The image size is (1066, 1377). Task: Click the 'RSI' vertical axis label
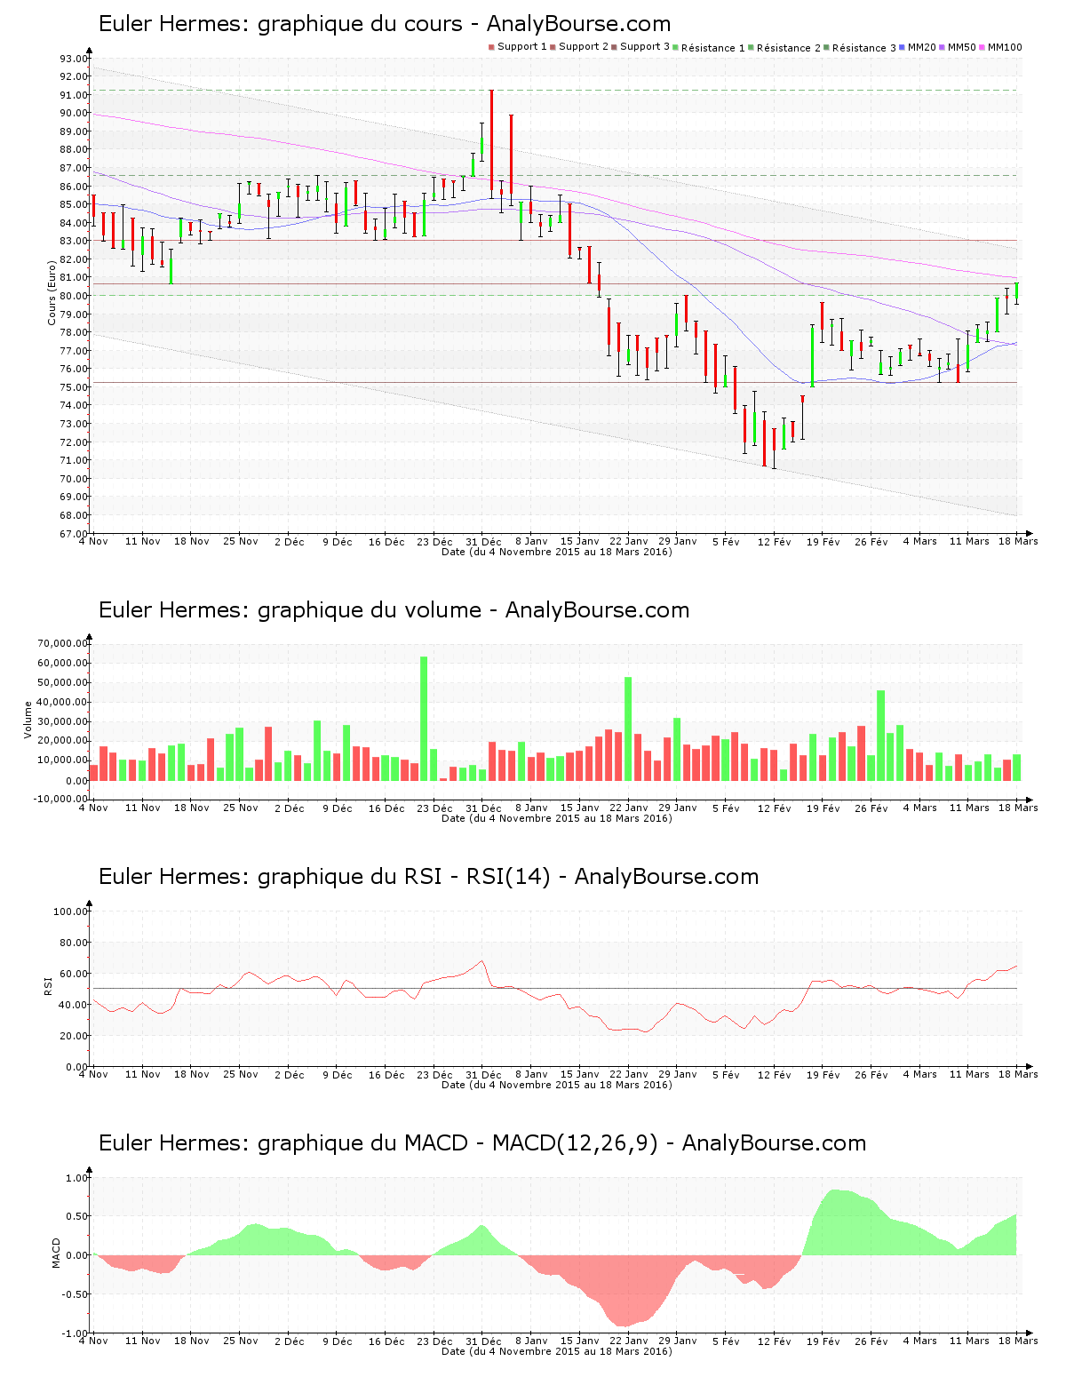tap(48, 985)
